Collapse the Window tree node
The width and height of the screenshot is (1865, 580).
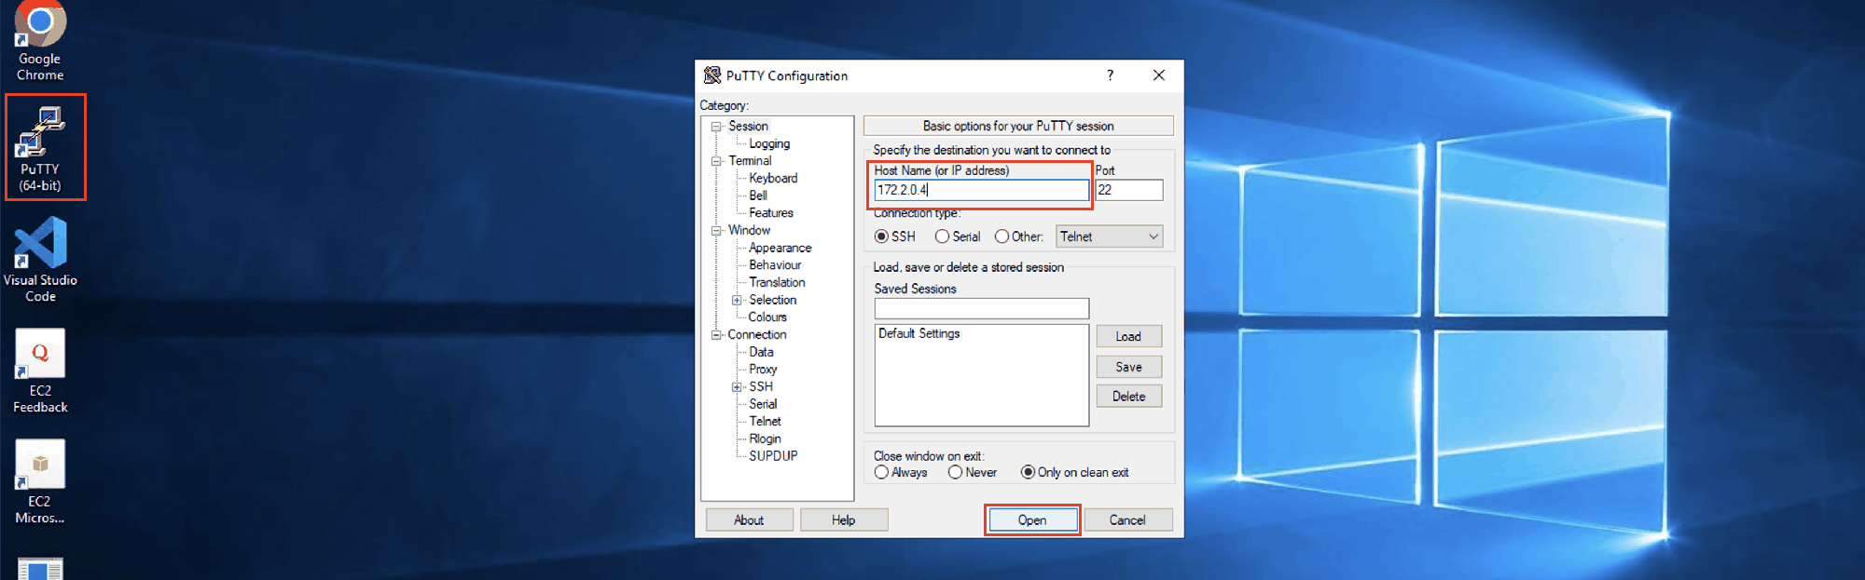(x=716, y=231)
